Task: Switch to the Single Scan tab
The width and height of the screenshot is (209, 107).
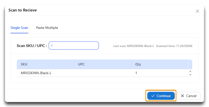Action: click(19, 28)
